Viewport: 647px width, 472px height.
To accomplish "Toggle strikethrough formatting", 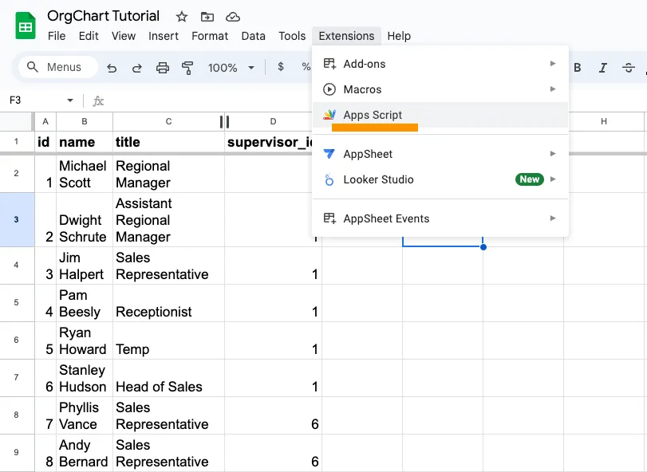I will point(630,68).
